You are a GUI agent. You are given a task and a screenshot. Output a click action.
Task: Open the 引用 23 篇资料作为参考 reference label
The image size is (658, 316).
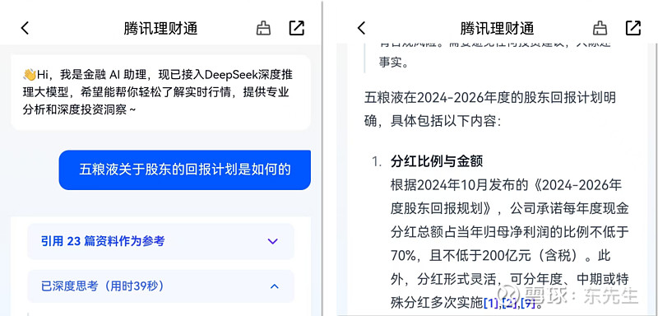103,241
